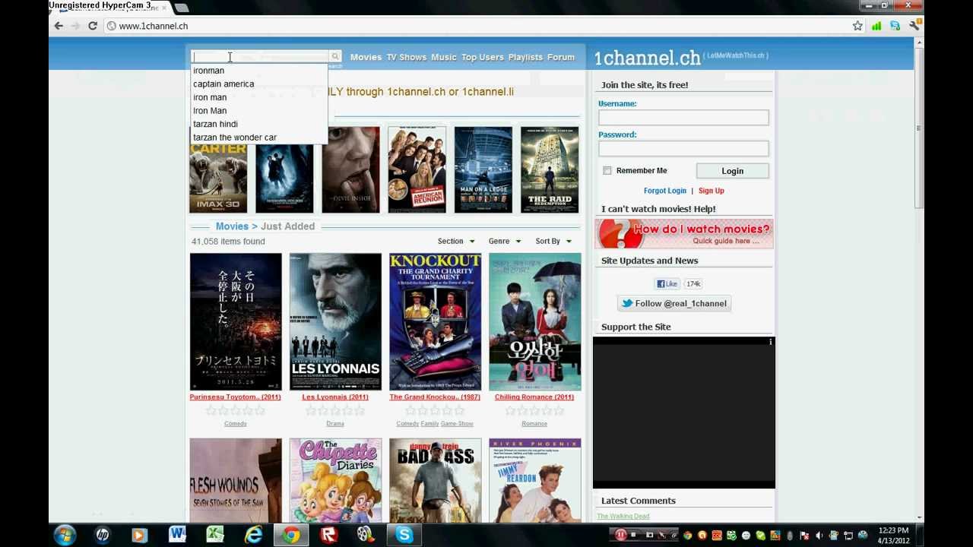Image resolution: width=973 pixels, height=547 pixels.
Task: Click Facebook Like button
Action: [667, 283]
